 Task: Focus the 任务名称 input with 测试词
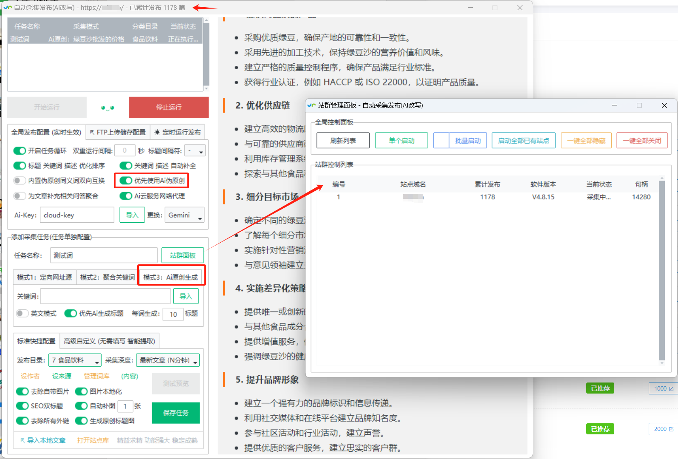coord(104,255)
